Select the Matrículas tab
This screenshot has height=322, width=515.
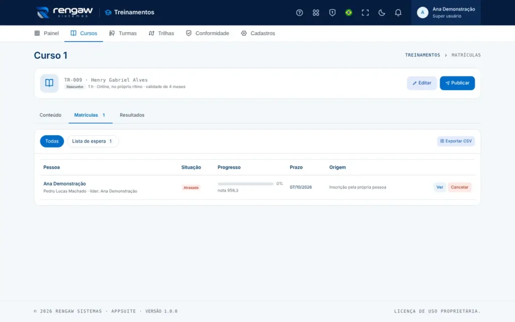pyautogui.click(x=91, y=115)
